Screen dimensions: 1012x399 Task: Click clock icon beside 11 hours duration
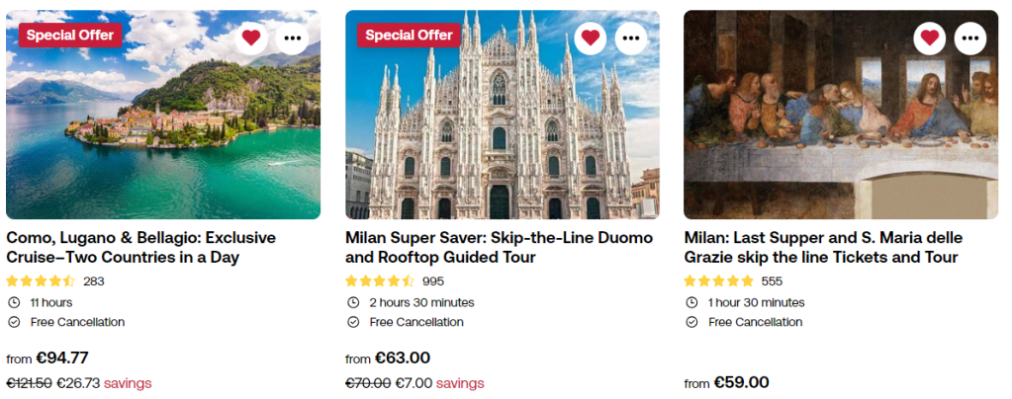14,302
